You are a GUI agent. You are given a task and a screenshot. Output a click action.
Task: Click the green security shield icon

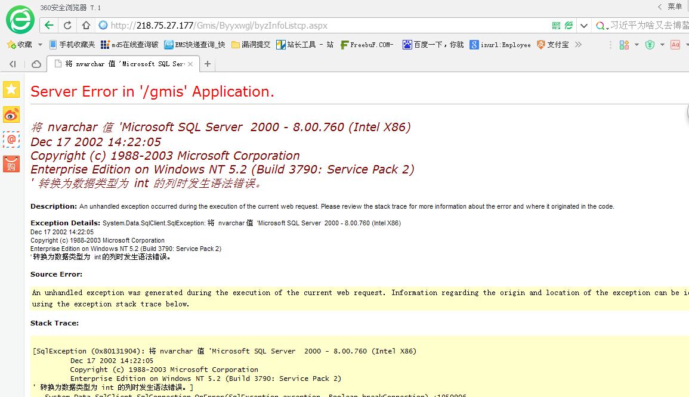650,44
